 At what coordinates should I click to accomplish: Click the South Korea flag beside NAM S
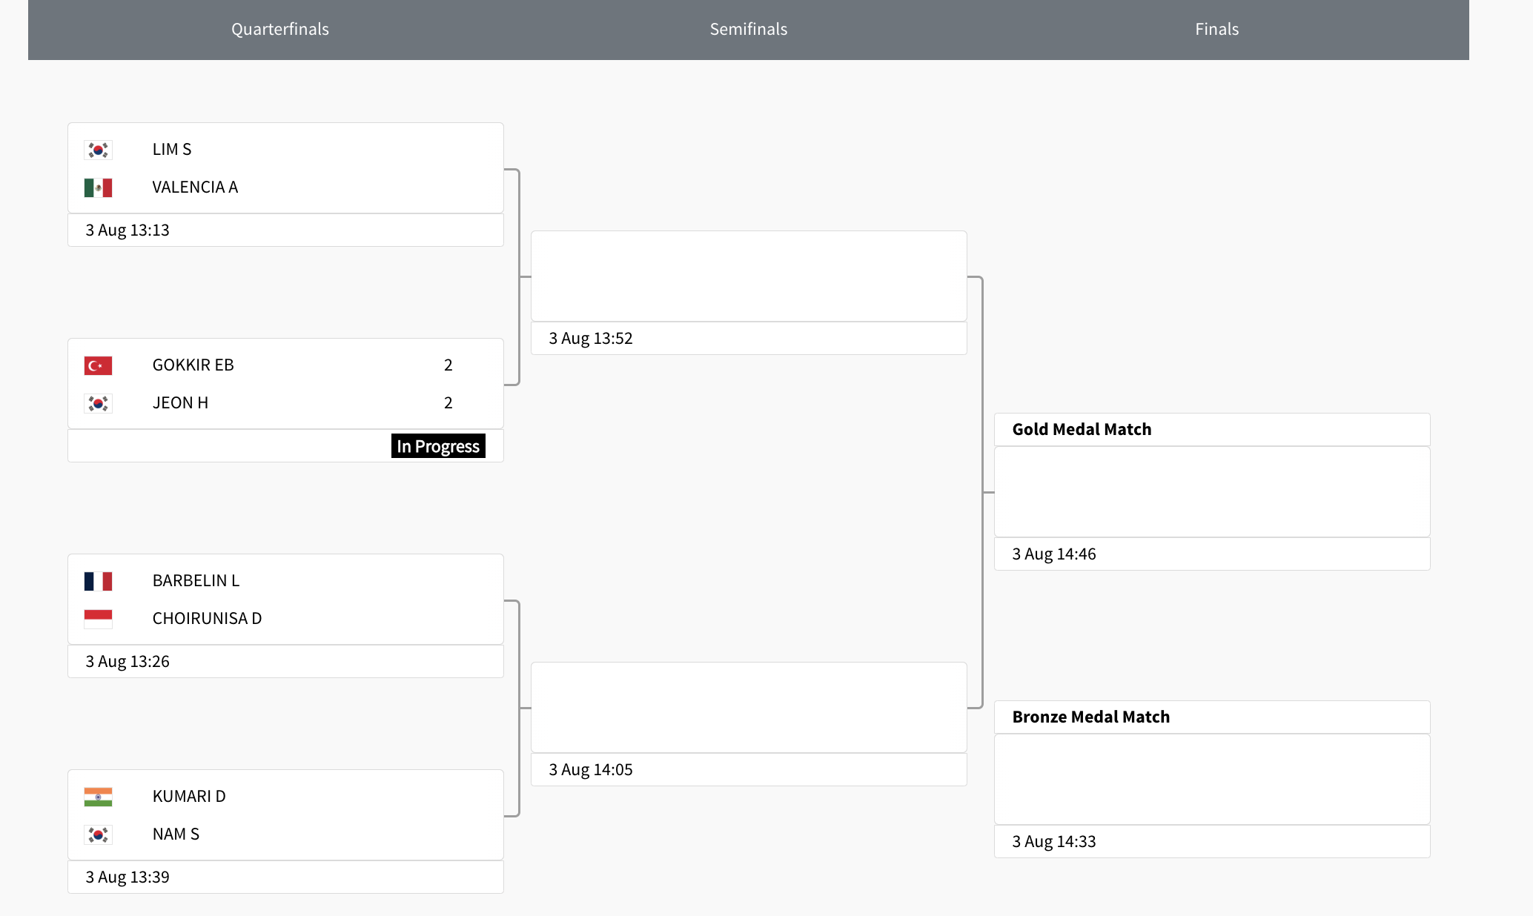[98, 834]
